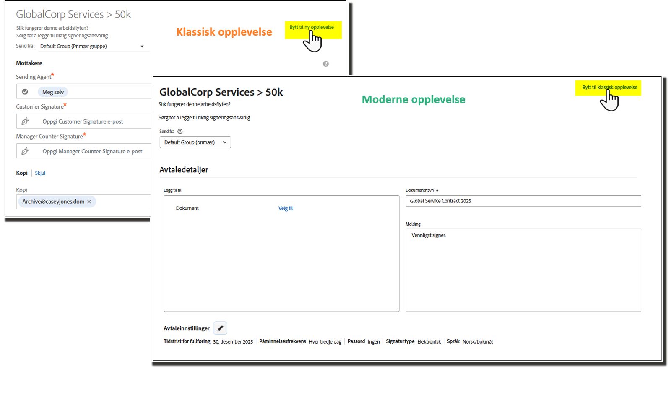
Task: Click the Melding text area saying Vennligst signer.
Action: [523, 270]
